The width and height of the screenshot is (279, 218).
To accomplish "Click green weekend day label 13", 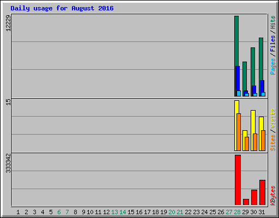I will (x=114, y=212).
